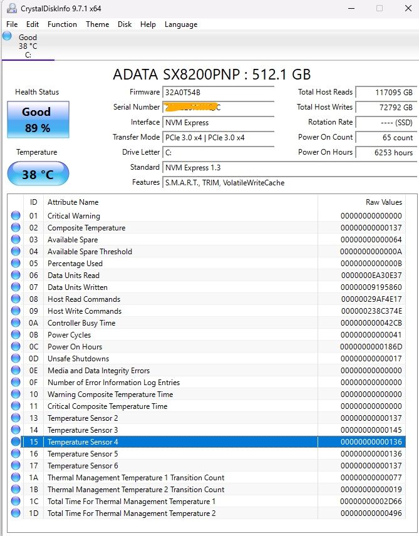Screen dimensions: 419x536
Task: Click the Good 89 % health status button
Action: pos(38,120)
